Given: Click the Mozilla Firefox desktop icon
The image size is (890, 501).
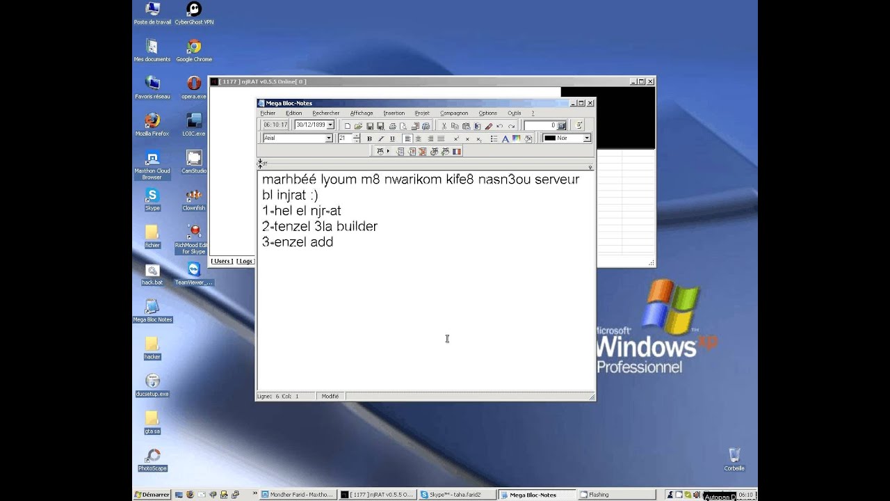Looking at the screenshot, I should click(x=152, y=125).
